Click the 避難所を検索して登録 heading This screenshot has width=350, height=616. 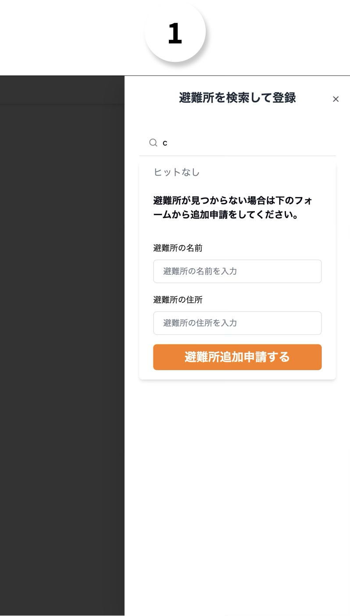[x=237, y=98]
